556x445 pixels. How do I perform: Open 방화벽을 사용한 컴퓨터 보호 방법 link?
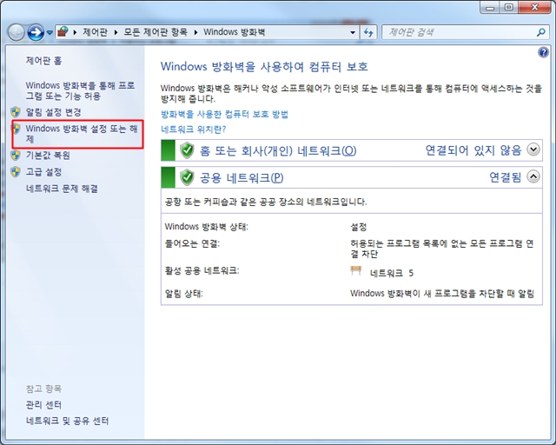[x=224, y=114]
